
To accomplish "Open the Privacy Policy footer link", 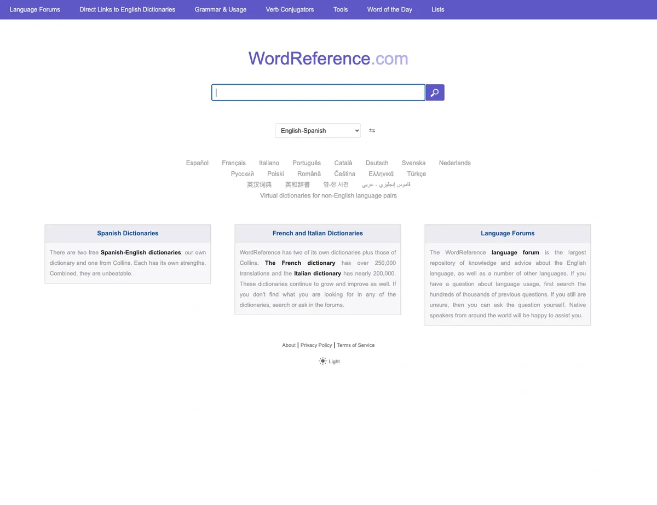I will (316, 345).
